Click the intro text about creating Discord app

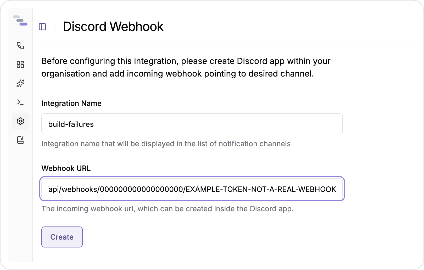186,67
